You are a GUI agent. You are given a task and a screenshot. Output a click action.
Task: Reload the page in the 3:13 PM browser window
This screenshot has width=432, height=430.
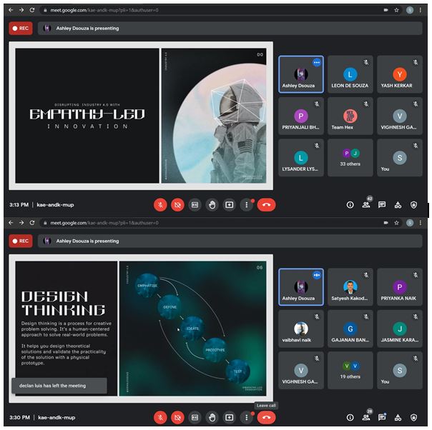tap(32, 10)
